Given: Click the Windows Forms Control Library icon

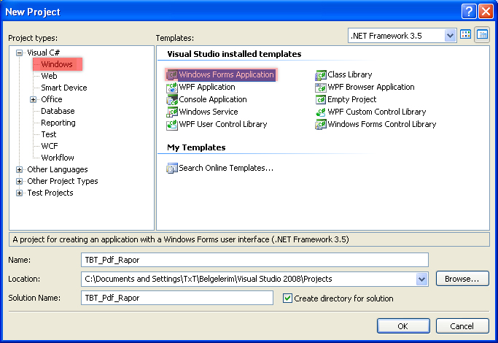Looking at the screenshot, I should coord(321,125).
